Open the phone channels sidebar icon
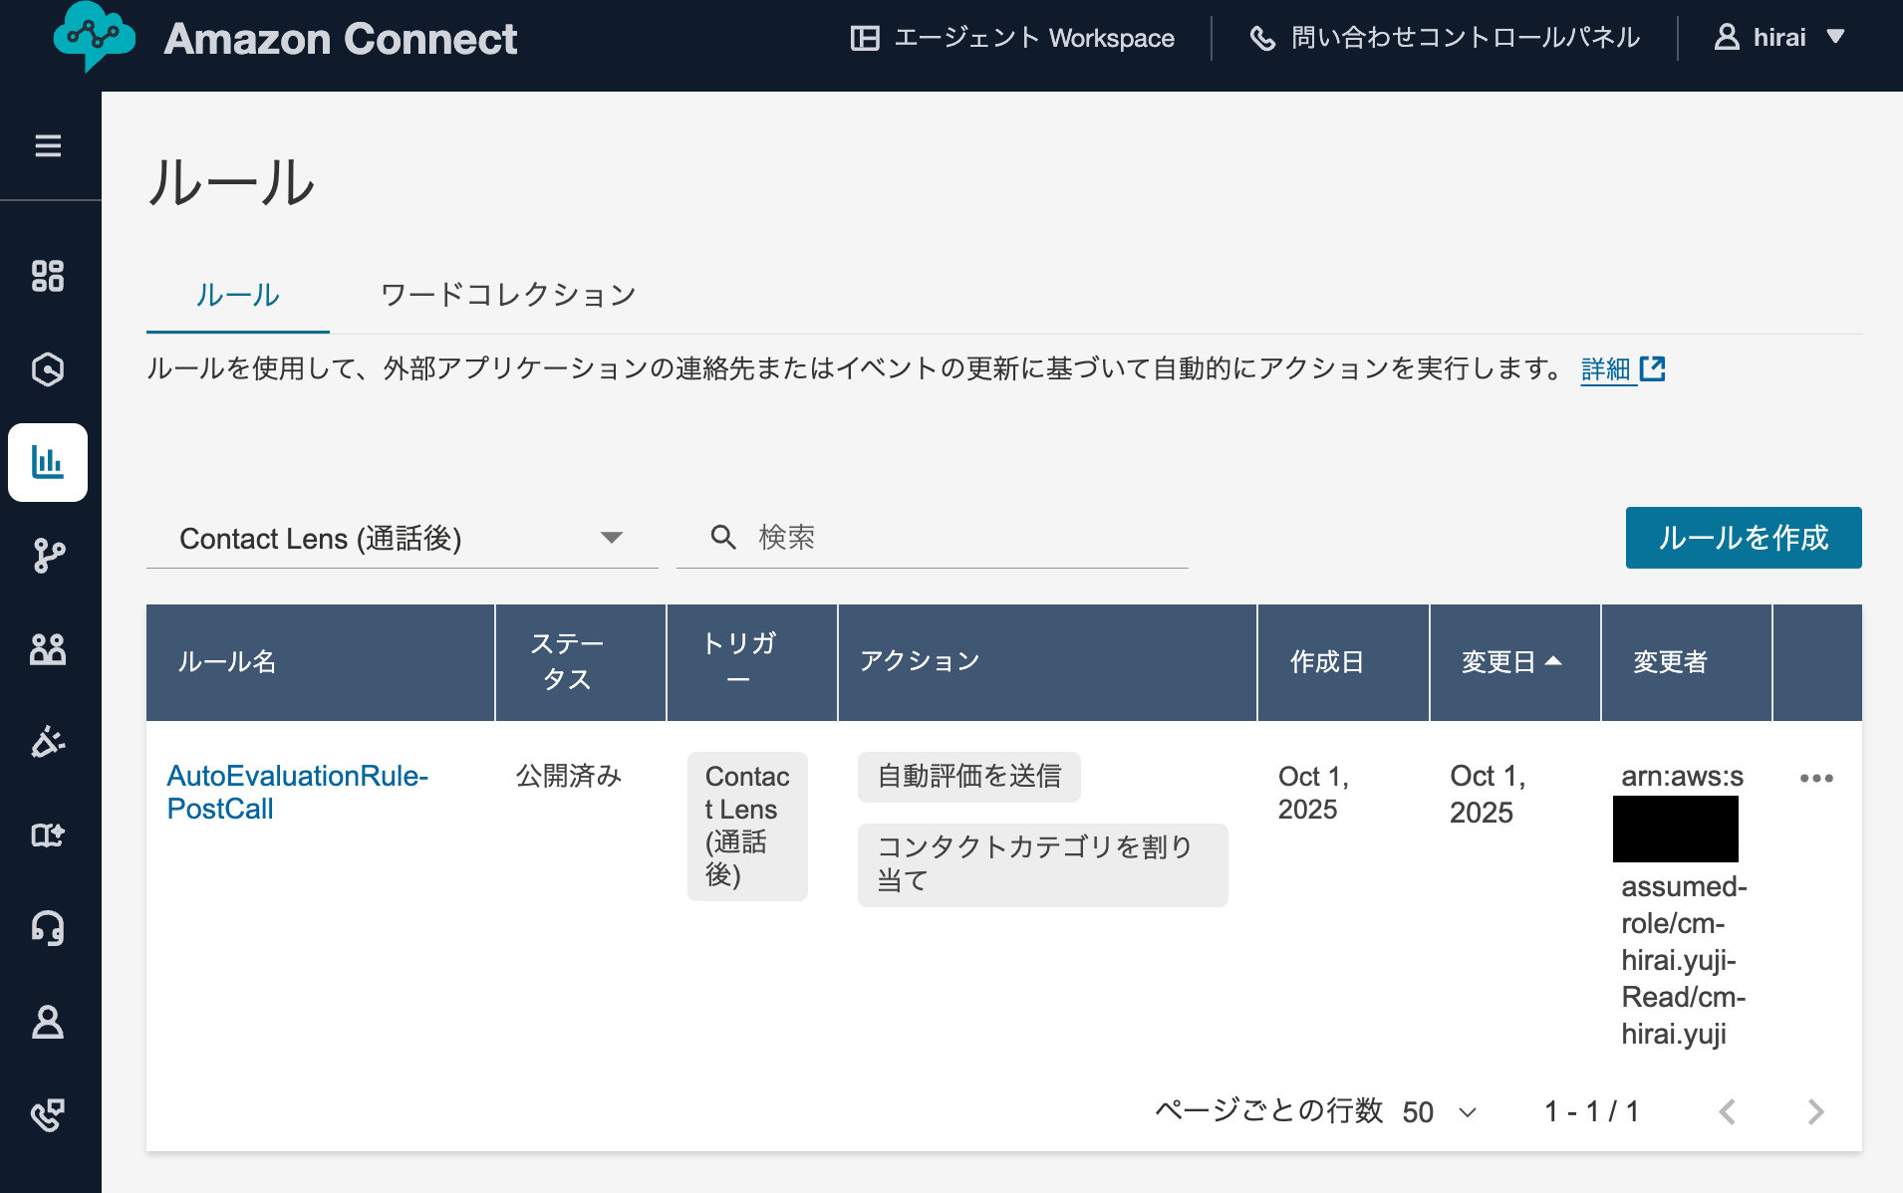Screen dimensions: 1903x1193 [x=48, y=1115]
